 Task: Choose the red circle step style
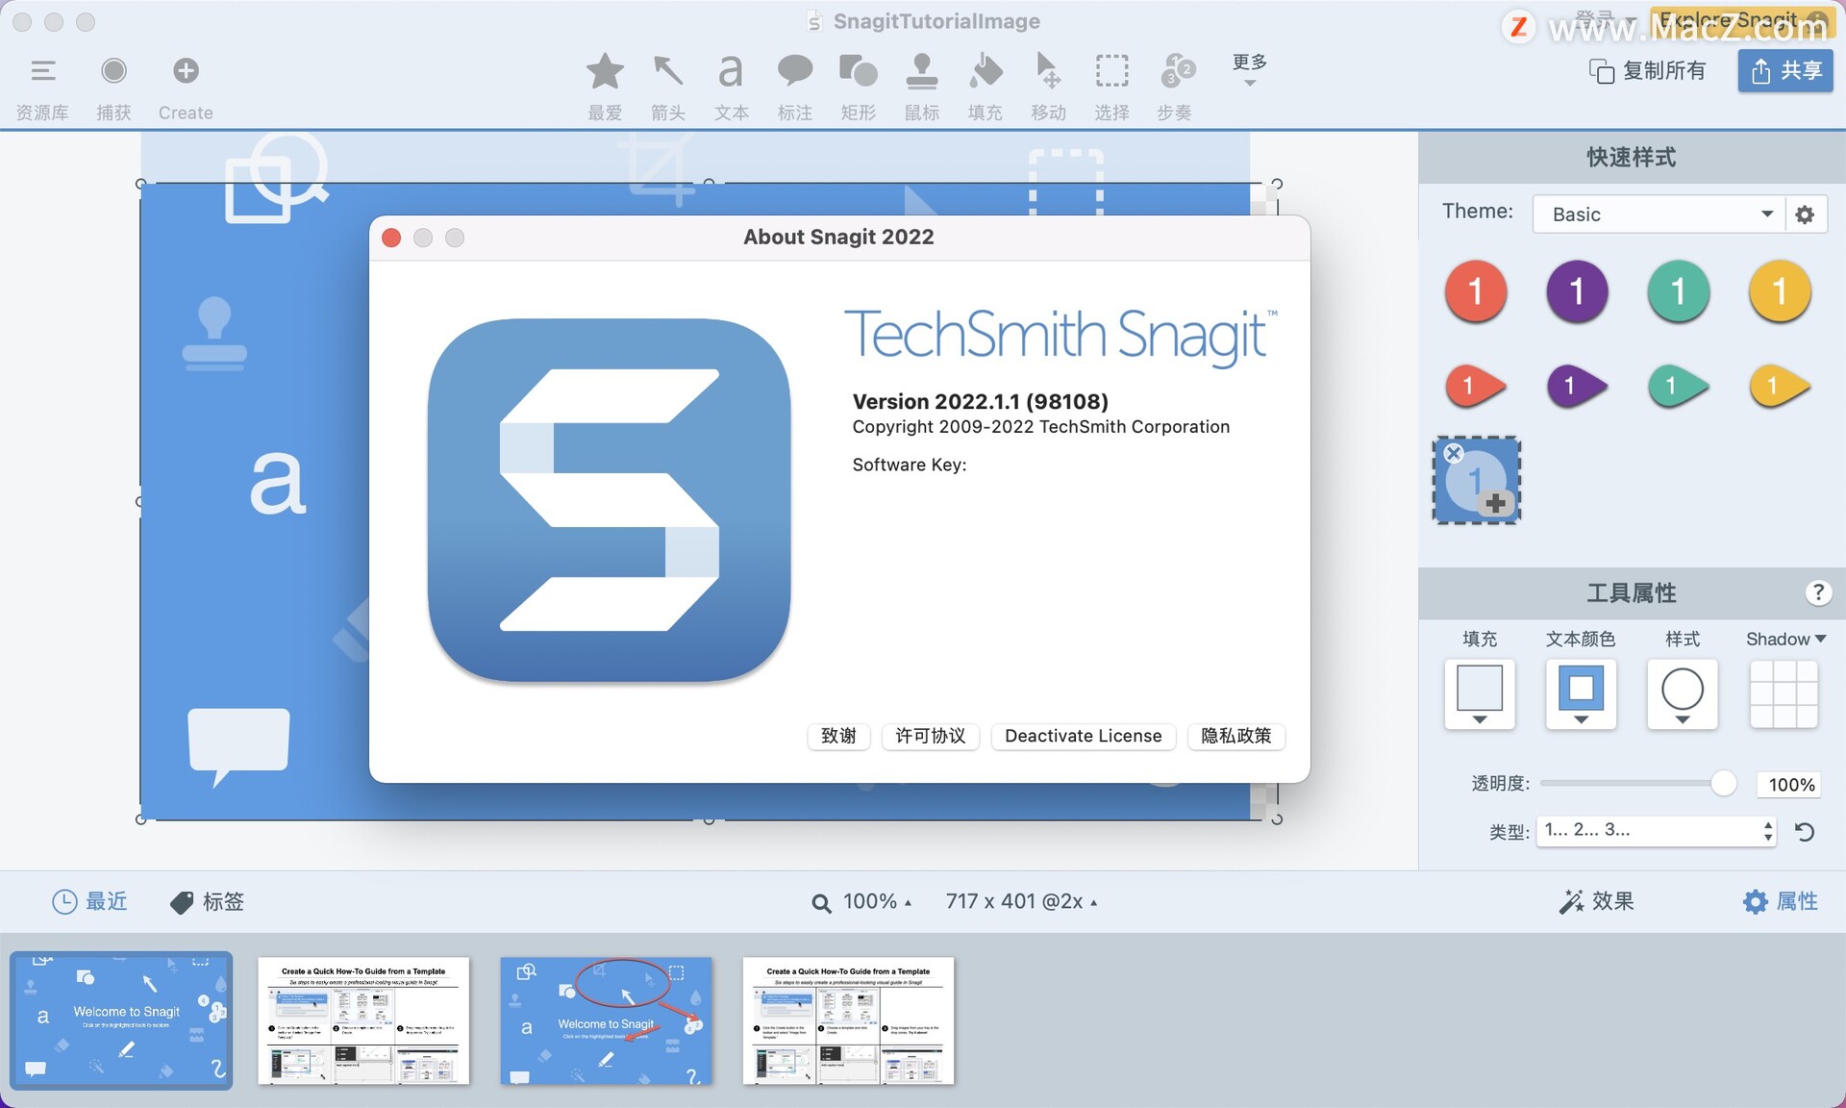pos(1475,291)
